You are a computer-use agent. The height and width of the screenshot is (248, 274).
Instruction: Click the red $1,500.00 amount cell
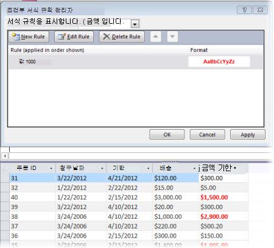(x=223, y=197)
